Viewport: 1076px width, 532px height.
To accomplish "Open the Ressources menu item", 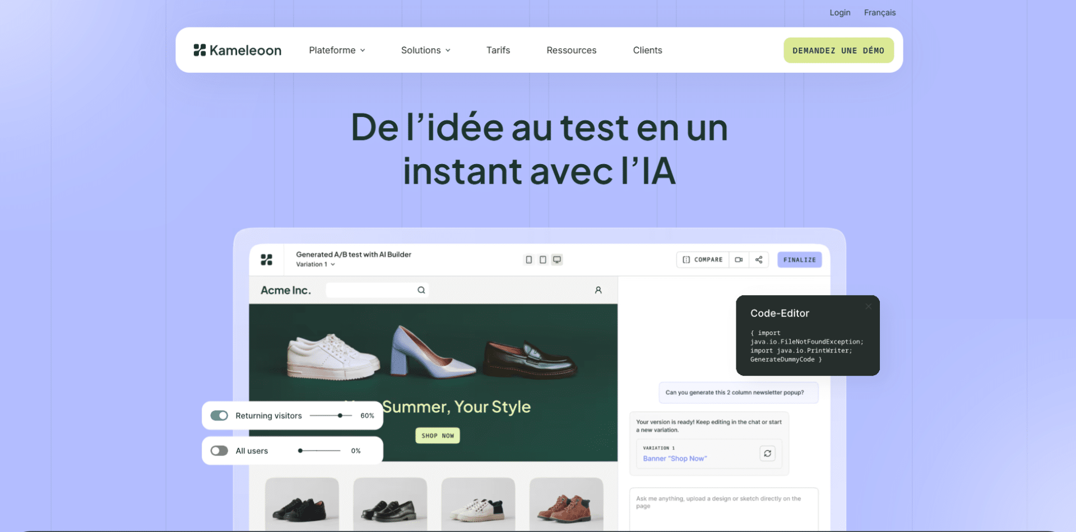I will (x=571, y=50).
